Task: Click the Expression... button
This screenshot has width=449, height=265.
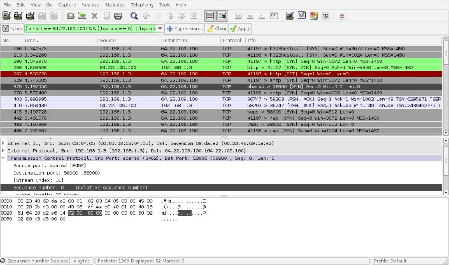Action: coord(185,29)
